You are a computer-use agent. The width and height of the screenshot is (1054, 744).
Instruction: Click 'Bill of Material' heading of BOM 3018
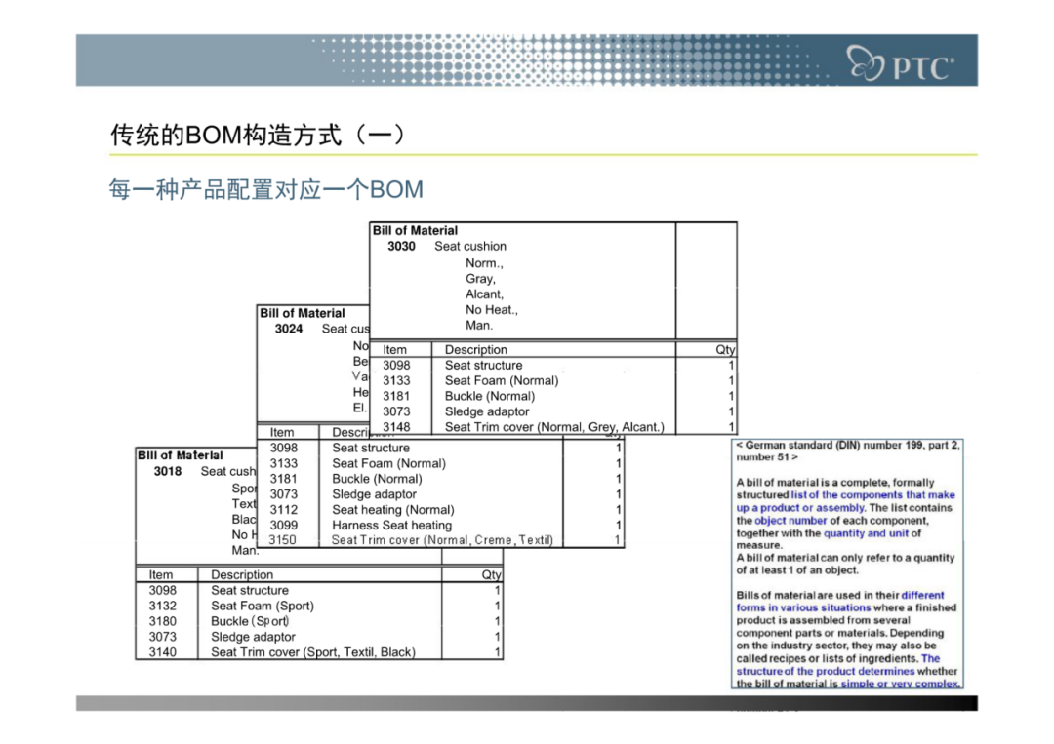coord(181,455)
